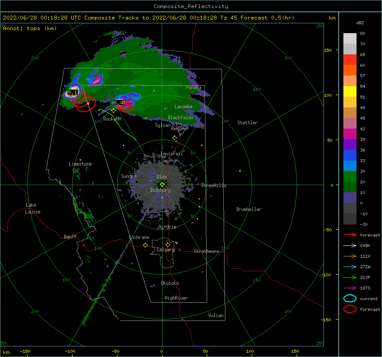Click the purple swatch below 39 dBZ
382x357 pixels.
(x=350, y=144)
